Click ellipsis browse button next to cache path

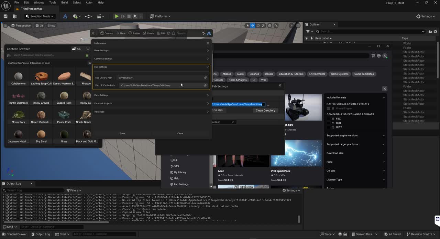tap(268, 104)
